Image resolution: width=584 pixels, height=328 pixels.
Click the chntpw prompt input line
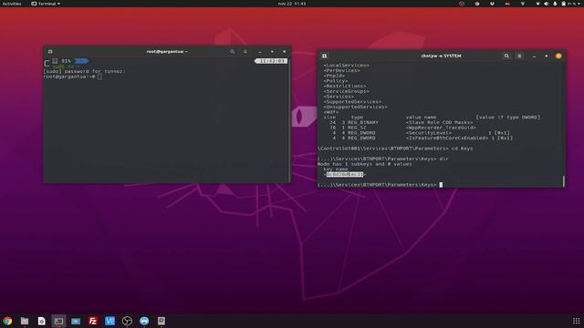pyautogui.click(x=380, y=185)
